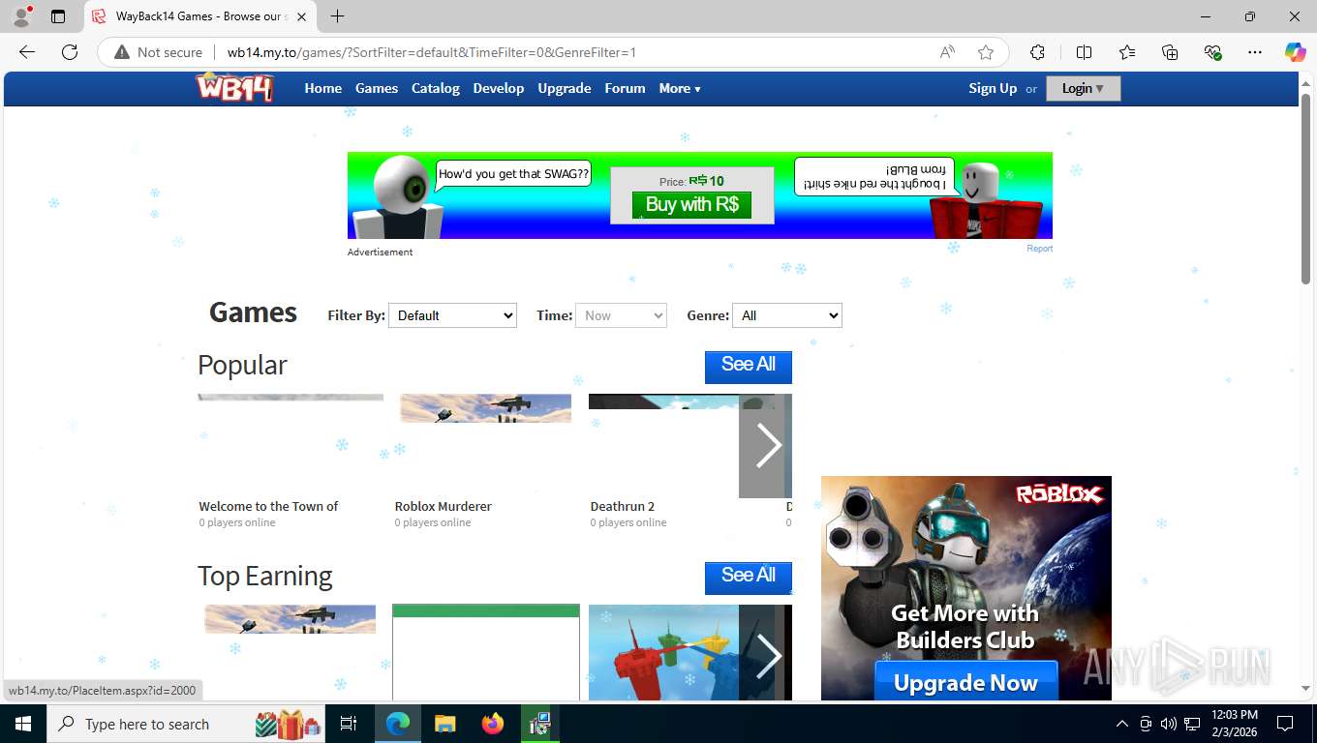Open Welcome to the Town of game title
Viewport: 1317px width, 743px height.
point(268,506)
